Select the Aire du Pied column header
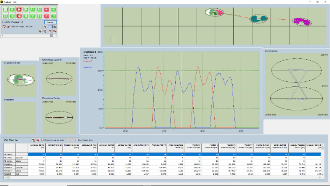The height and width of the screenshot is (186, 330). (x=141, y=148)
